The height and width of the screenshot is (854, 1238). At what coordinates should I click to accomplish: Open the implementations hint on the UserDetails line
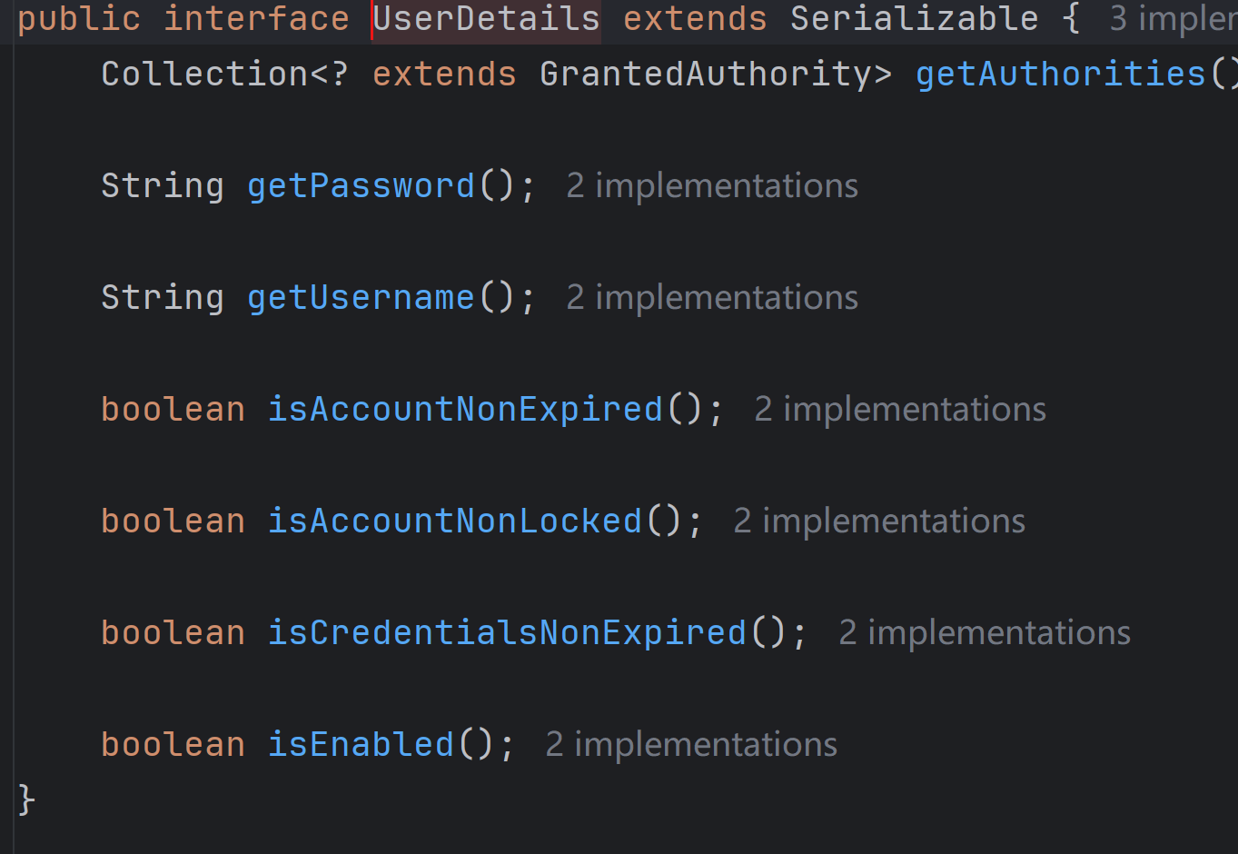tap(1173, 19)
